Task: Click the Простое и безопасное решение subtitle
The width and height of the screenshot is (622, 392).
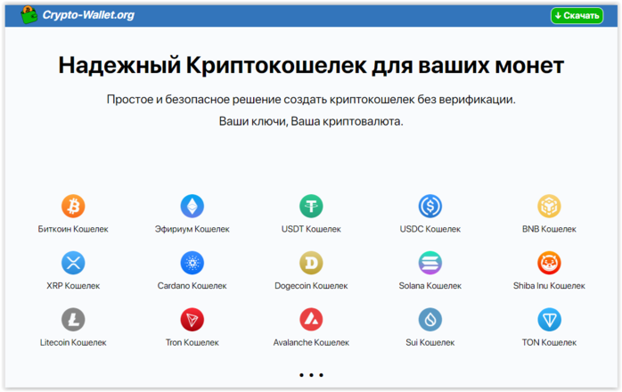Action: pyautogui.click(x=311, y=99)
